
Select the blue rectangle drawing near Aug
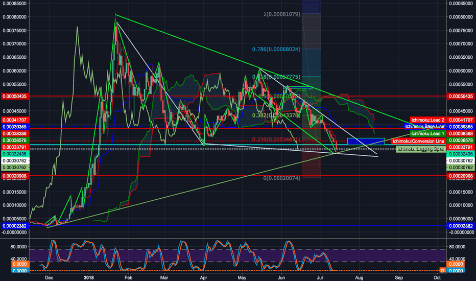pyautogui.click(x=366, y=141)
